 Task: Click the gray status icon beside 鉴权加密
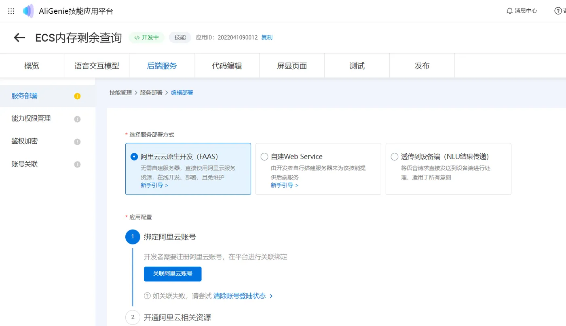[78, 142]
